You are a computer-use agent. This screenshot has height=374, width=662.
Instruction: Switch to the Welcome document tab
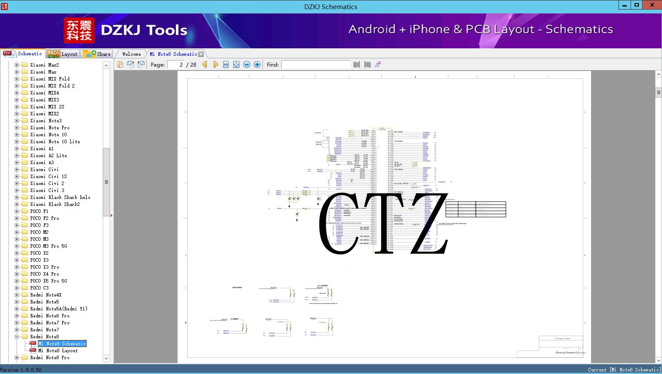[131, 54]
